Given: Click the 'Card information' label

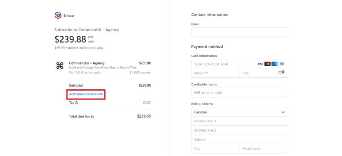Looking at the screenshot, I should pyautogui.click(x=204, y=56).
